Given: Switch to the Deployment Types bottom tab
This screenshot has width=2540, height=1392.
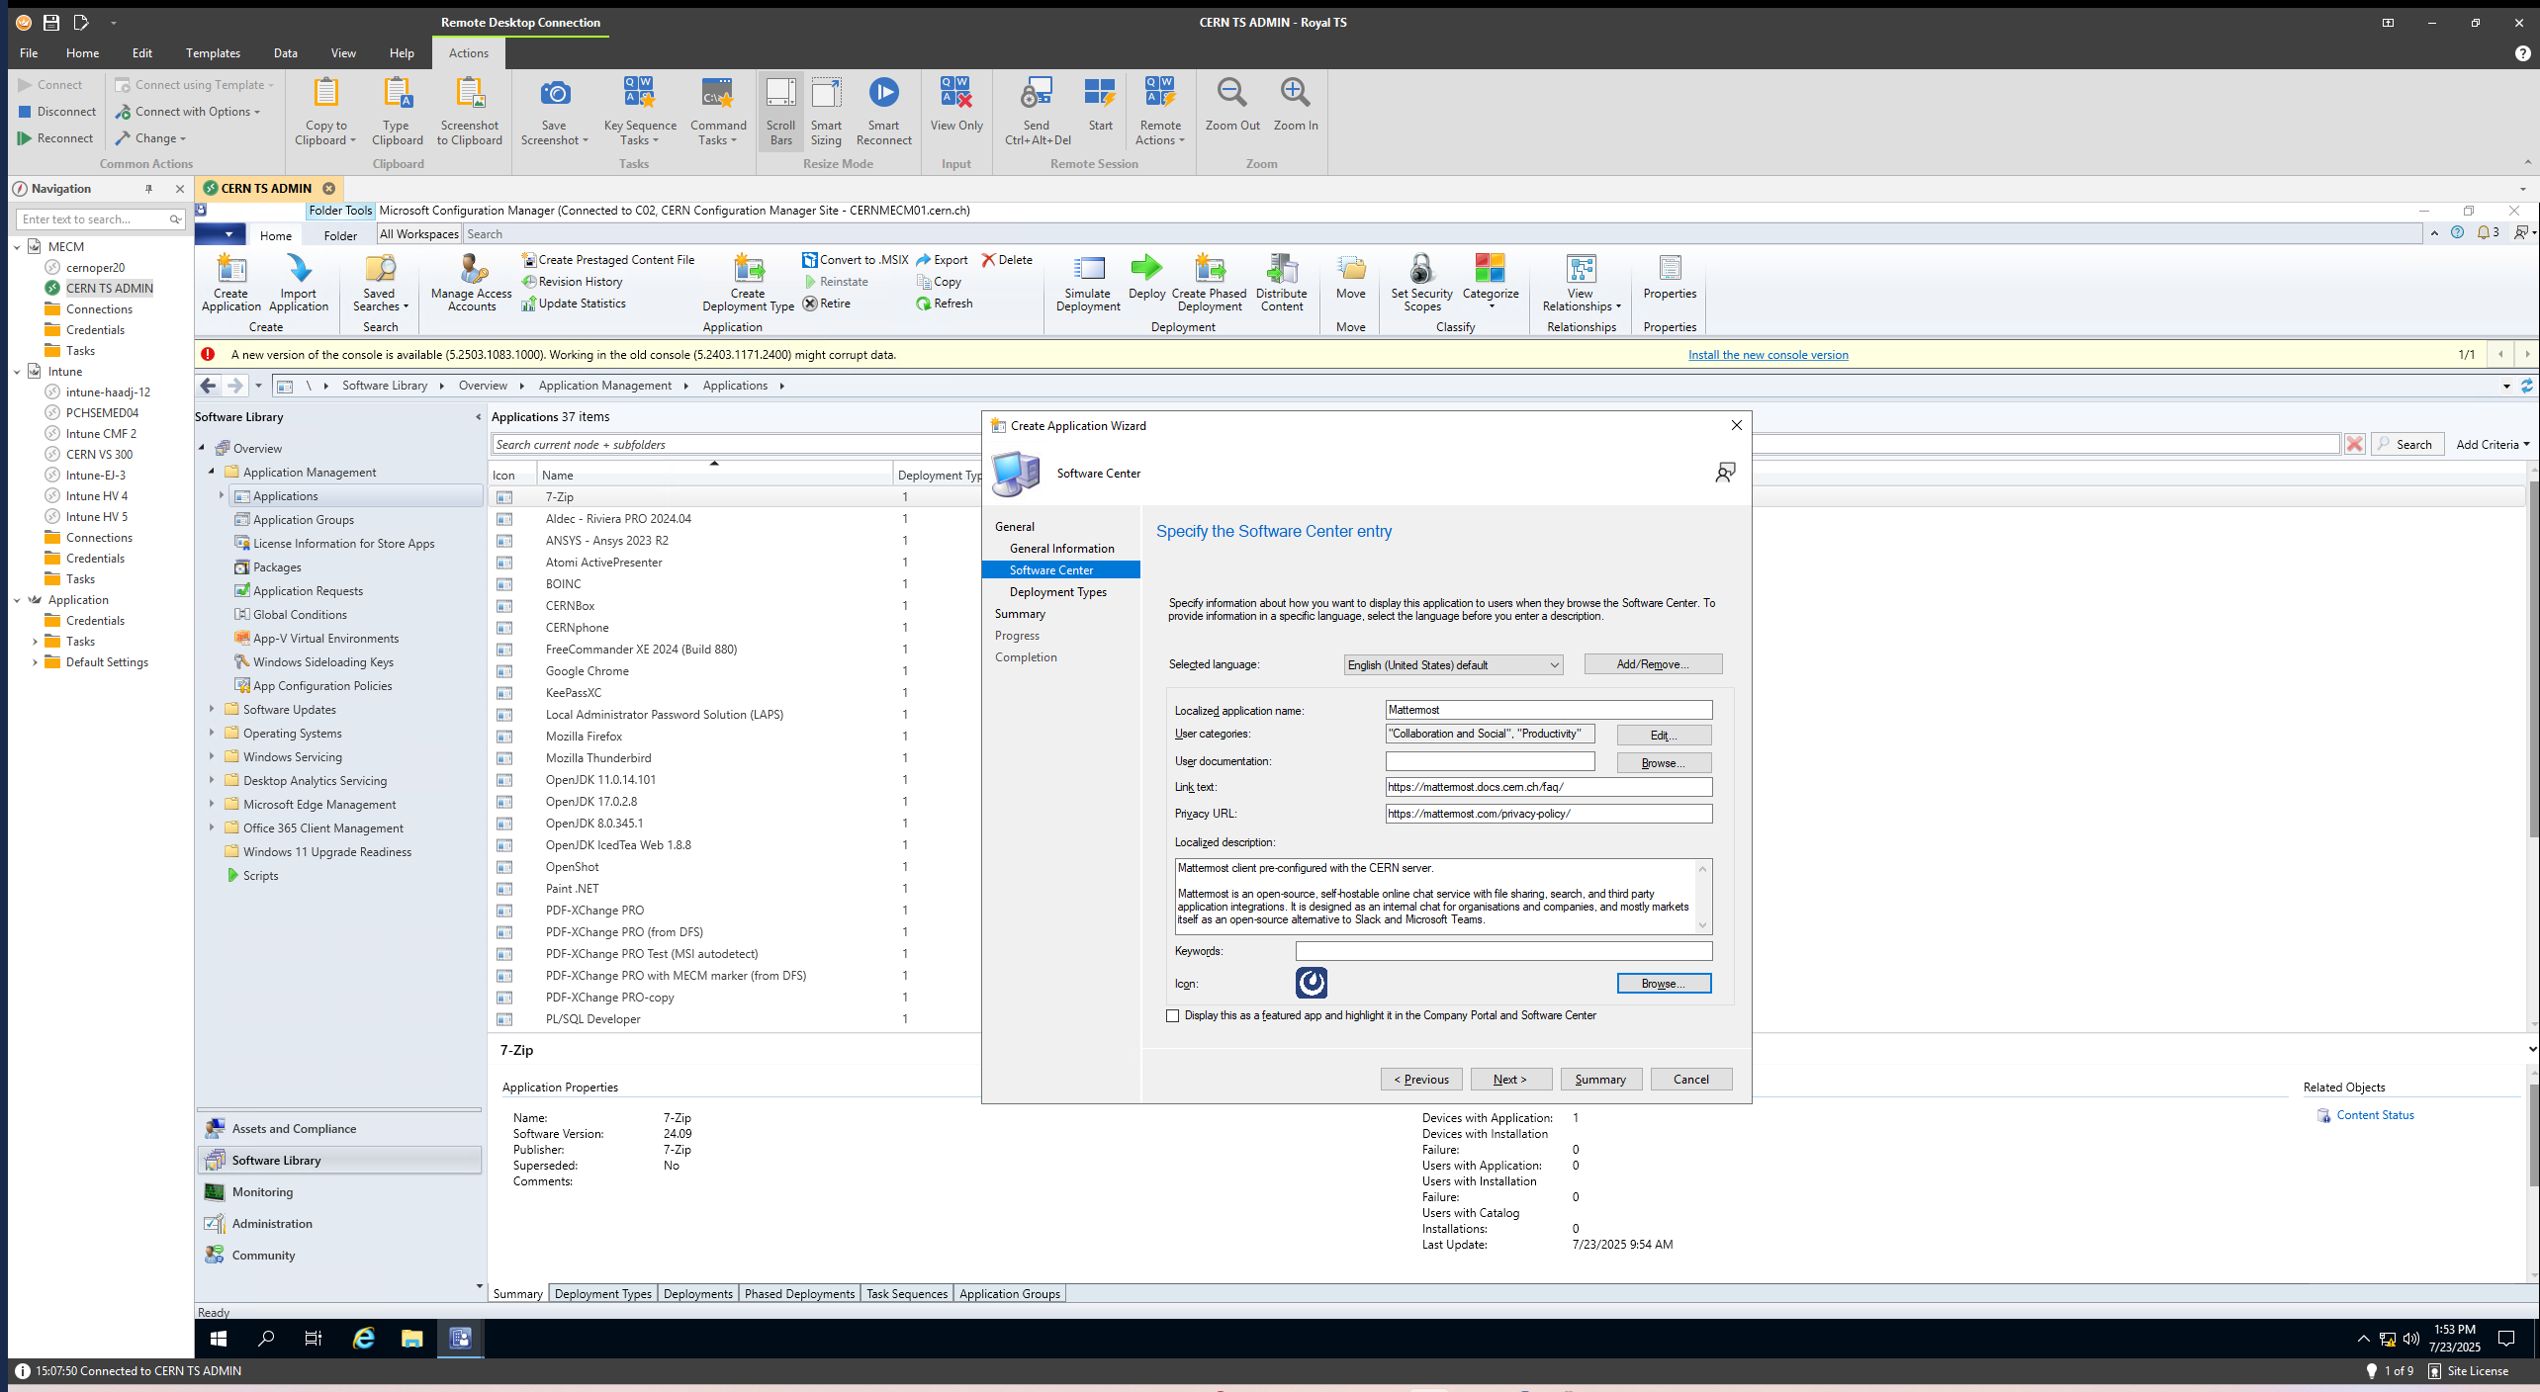Looking at the screenshot, I should pyautogui.click(x=602, y=1293).
